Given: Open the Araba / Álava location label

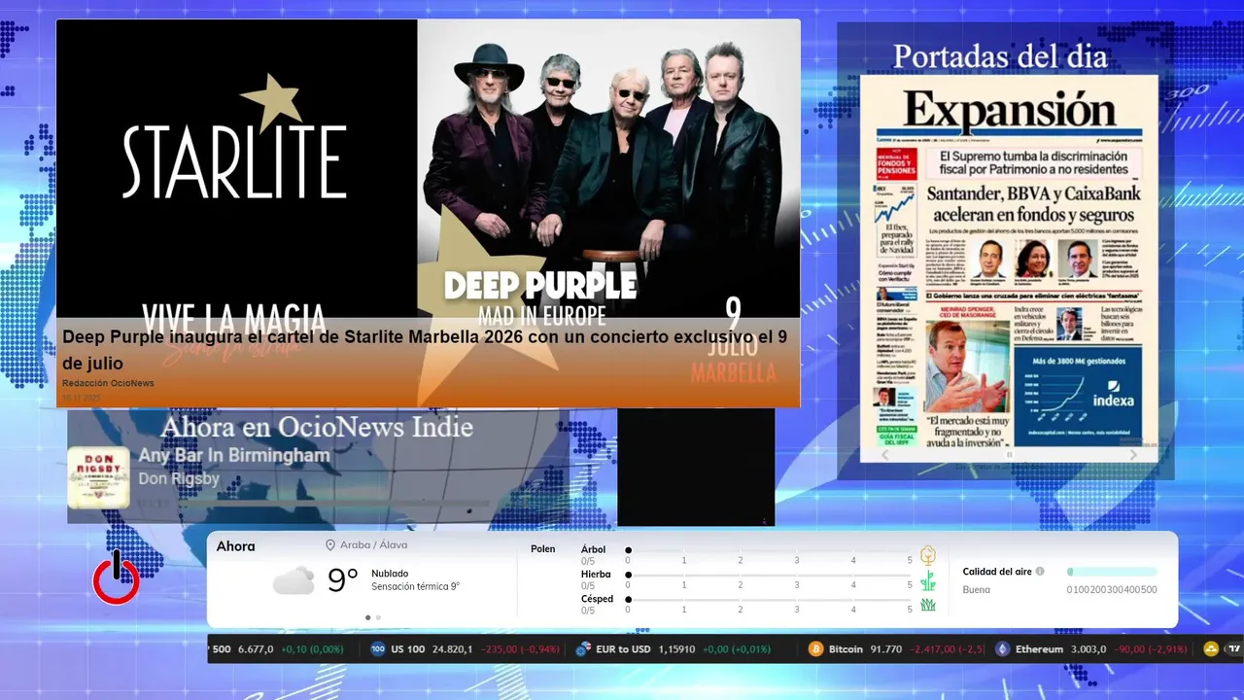Looking at the screenshot, I should (373, 545).
